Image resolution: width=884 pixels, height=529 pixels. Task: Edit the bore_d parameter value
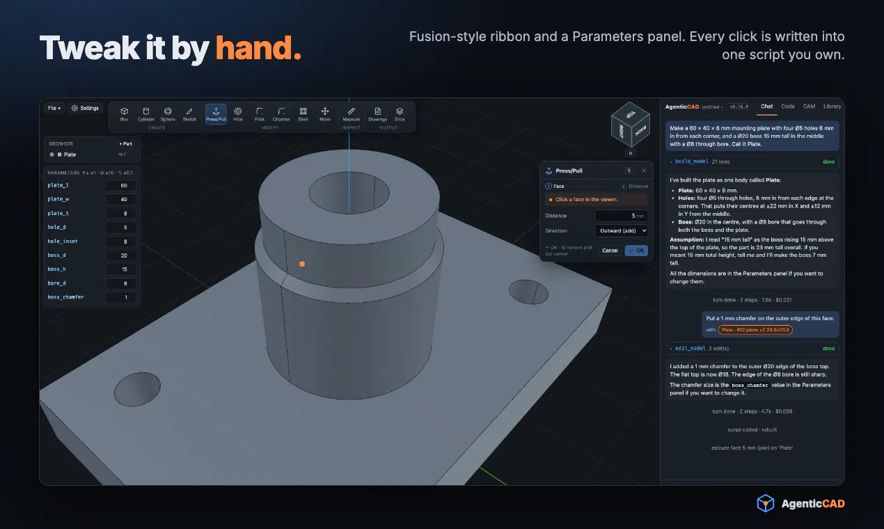(121, 283)
